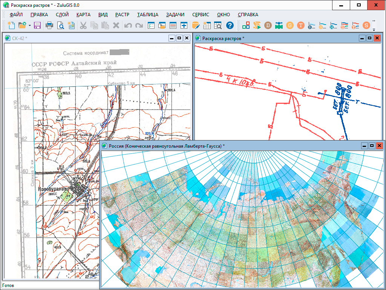
Task: Click the orange circle S icon
Action: (x=366, y=25)
